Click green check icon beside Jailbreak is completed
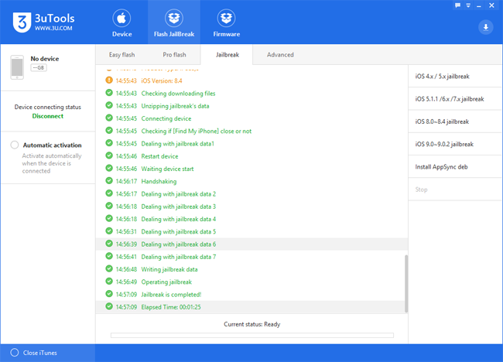Screen dimensions: 503x362 coord(109,294)
